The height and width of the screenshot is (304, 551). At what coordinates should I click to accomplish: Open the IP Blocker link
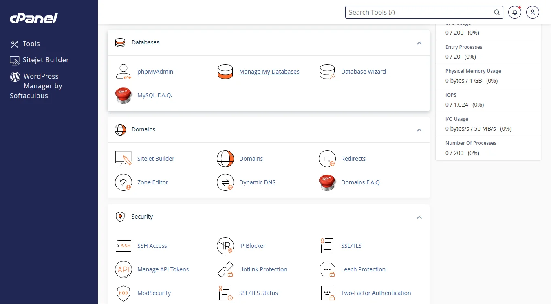(x=252, y=246)
